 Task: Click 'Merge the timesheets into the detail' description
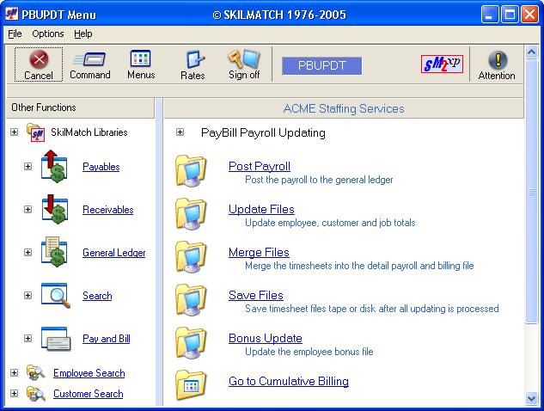(359, 266)
